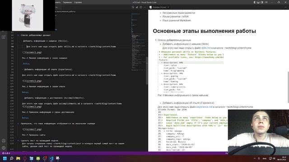Open File Explorer from taskbar
289x162 pixels.
click(x=18, y=158)
